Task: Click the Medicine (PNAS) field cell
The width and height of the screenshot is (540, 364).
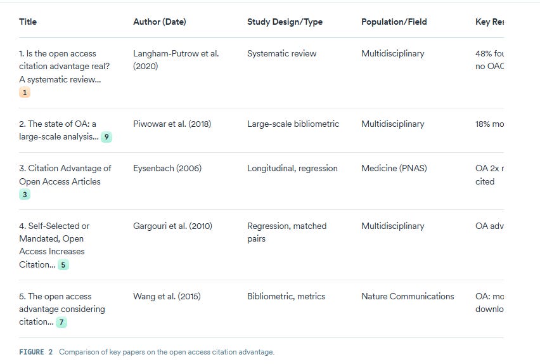Action: click(x=394, y=168)
